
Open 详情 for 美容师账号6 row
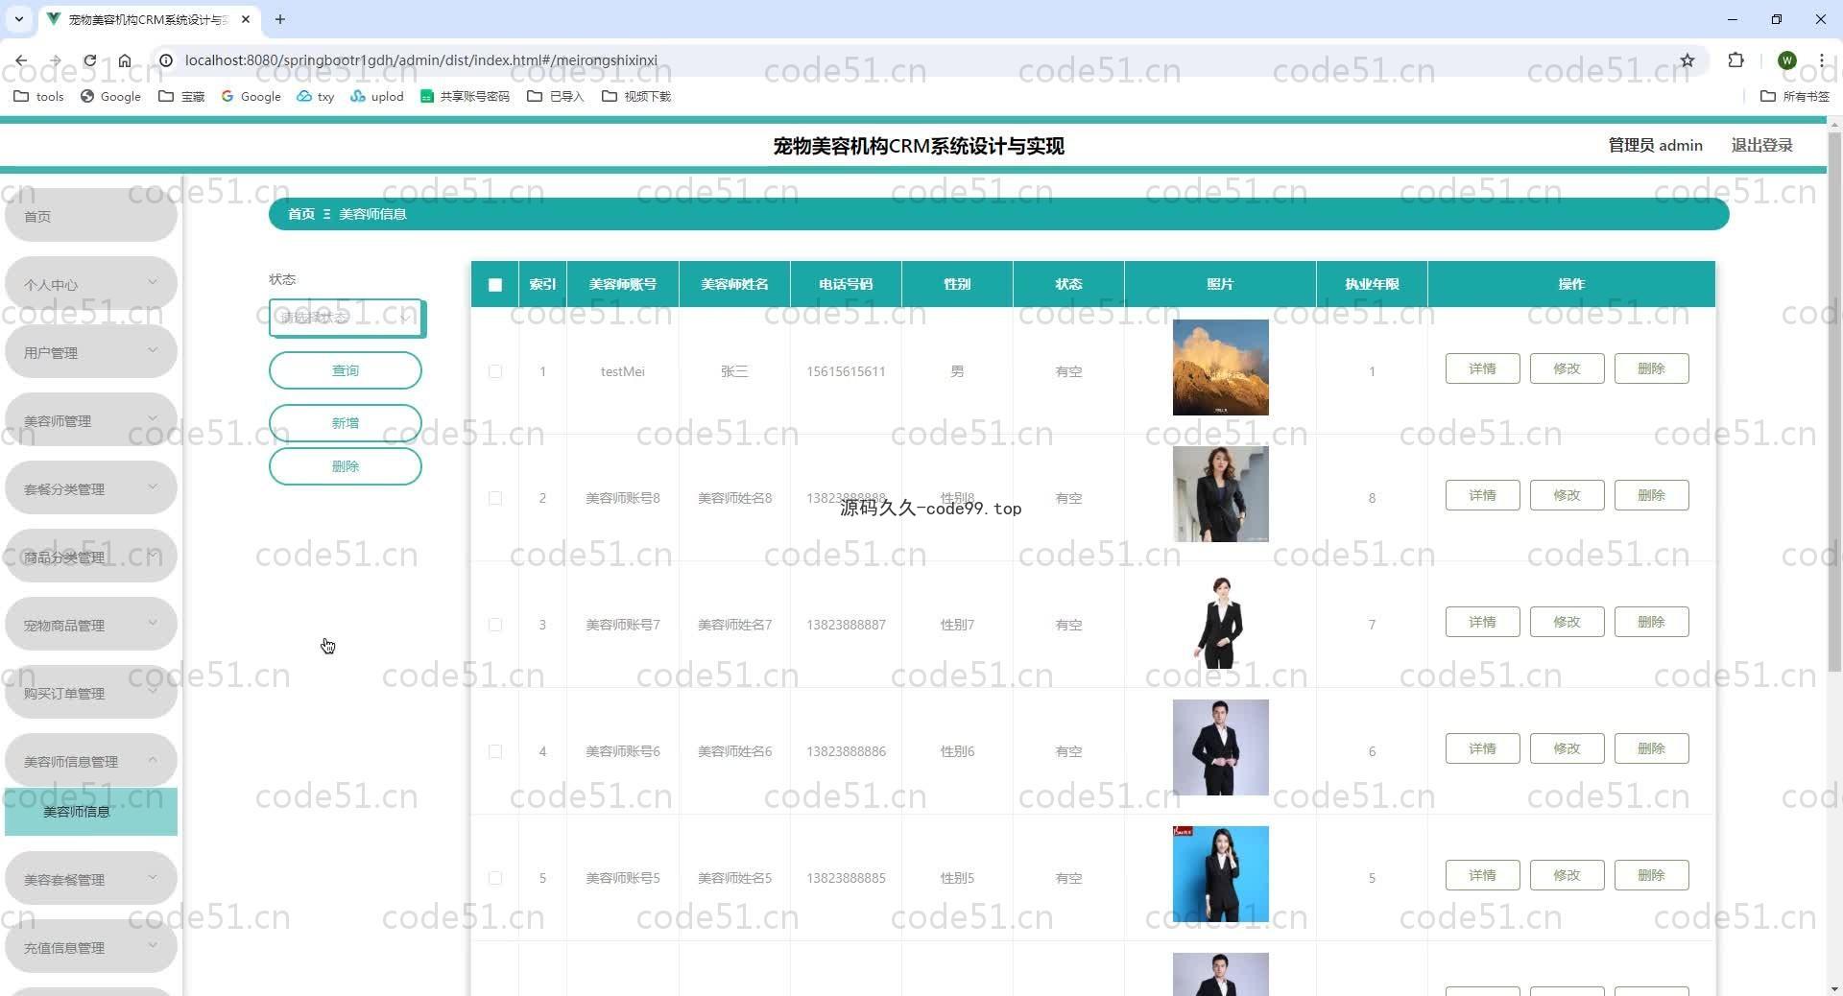point(1482,748)
